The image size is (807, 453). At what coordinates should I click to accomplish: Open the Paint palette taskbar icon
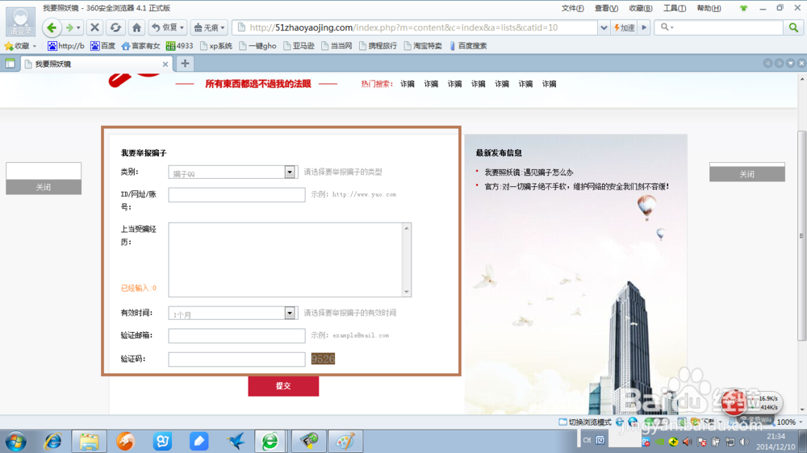point(345,441)
